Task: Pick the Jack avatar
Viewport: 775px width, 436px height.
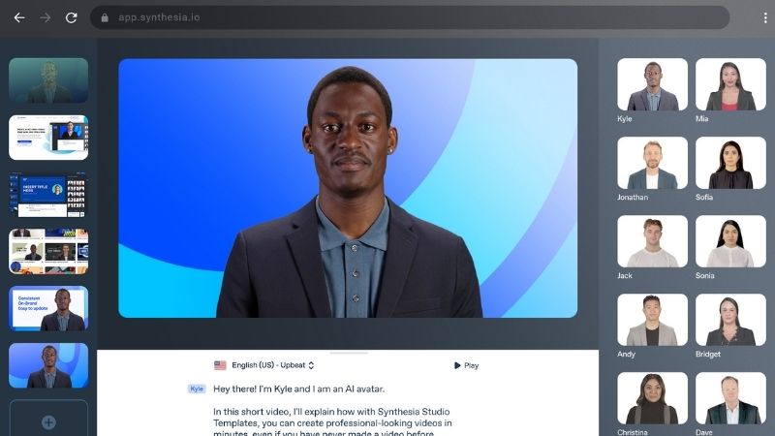Action: pyautogui.click(x=652, y=241)
